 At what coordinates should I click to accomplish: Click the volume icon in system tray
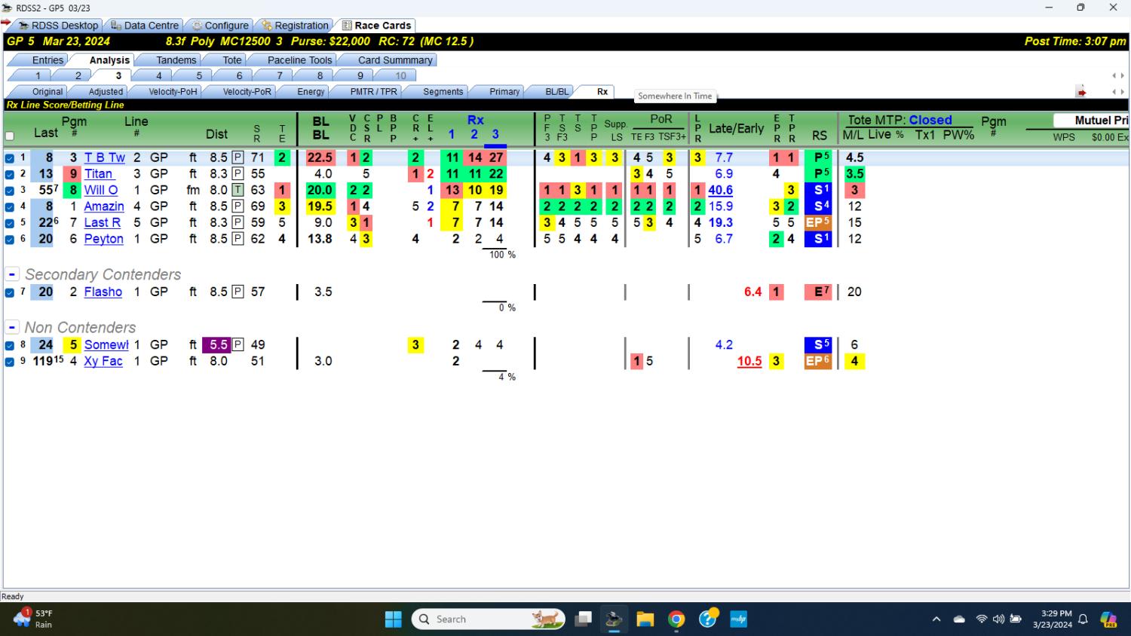[x=998, y=619]
